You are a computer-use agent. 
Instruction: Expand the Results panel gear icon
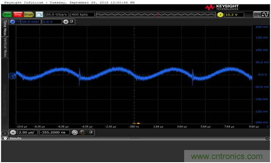tap(5, 138)
